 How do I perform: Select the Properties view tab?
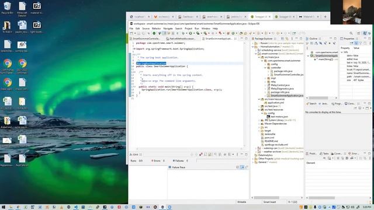[349, 38]
